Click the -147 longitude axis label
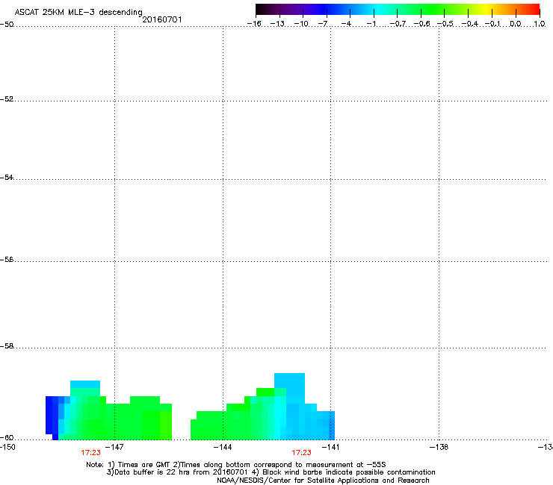 pyautogui.click(x=114, y=447)
